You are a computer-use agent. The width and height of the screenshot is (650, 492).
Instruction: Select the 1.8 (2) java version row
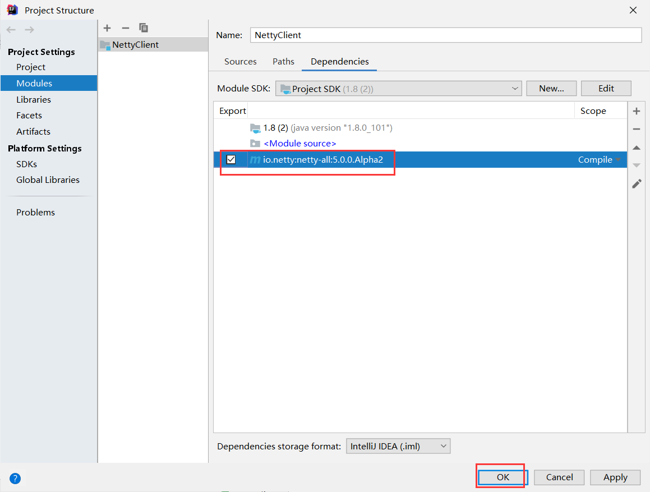point(421,128)
